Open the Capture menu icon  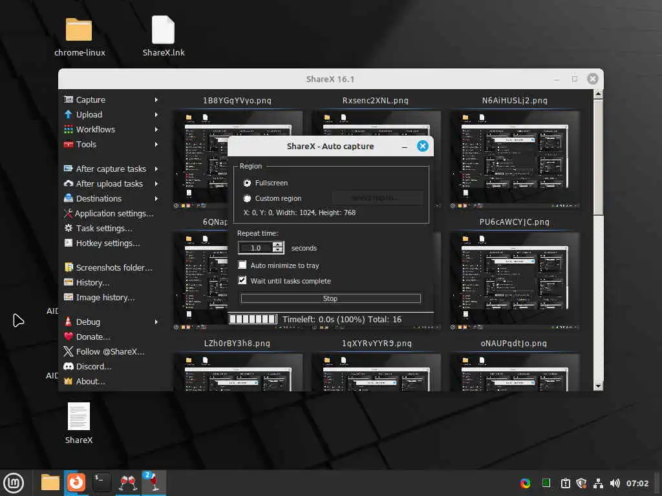pyautogui.click(x=68, y=99)
